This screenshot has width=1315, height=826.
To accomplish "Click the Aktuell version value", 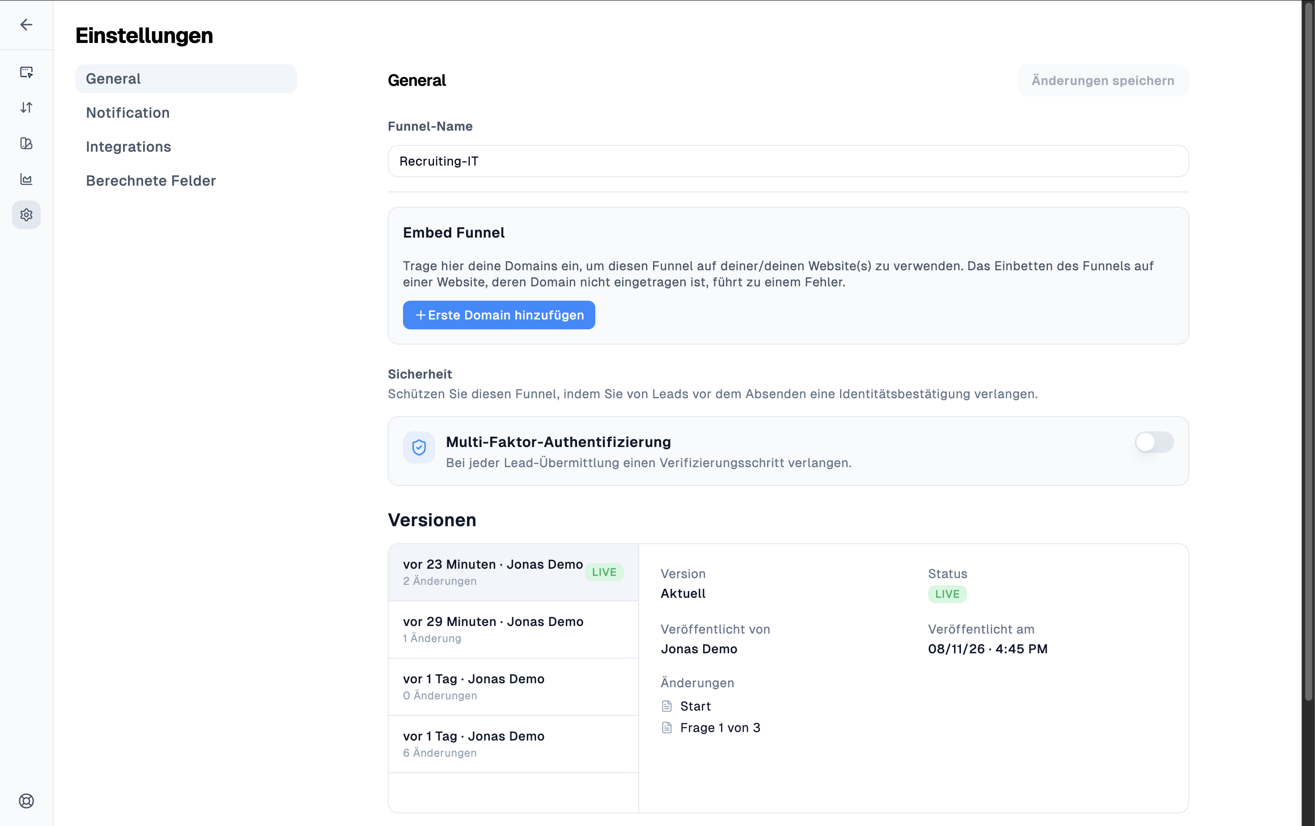I will click(683, 593).
